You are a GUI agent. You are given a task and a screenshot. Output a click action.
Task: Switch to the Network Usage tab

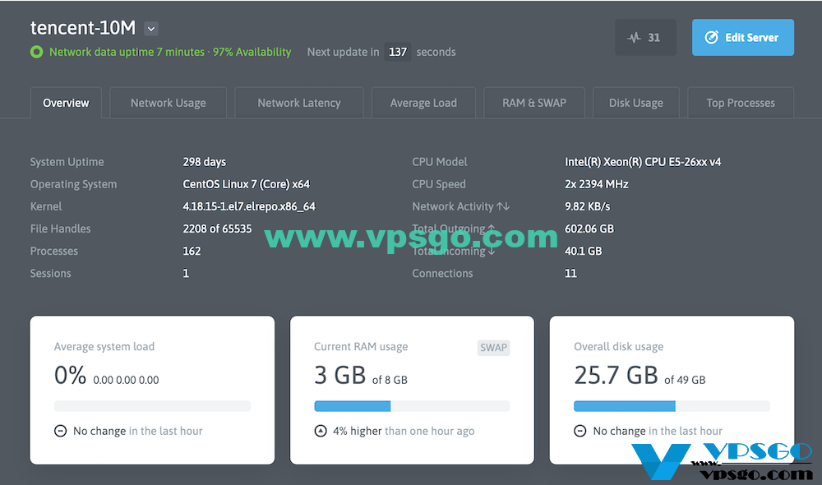click(x=169, y=103)
